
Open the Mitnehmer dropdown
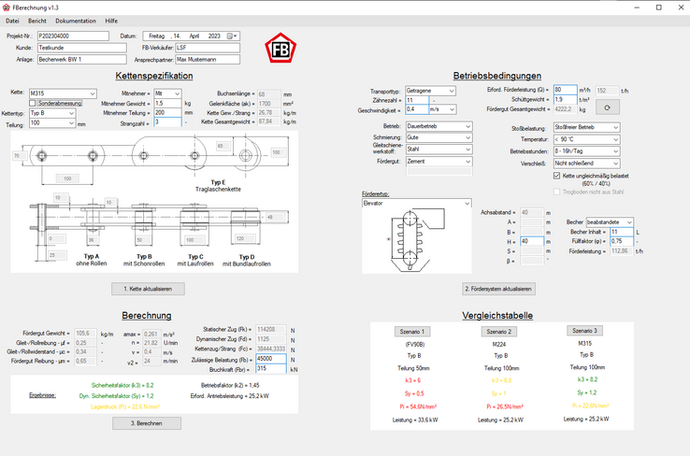(167, 93)
